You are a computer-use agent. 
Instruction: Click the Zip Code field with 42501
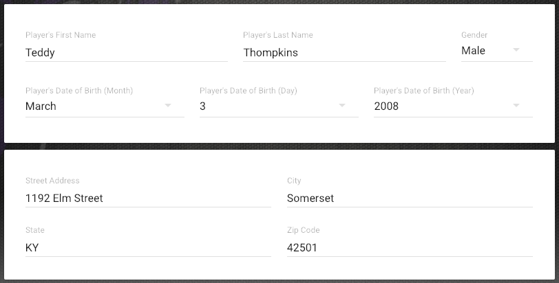coord(410,248)
